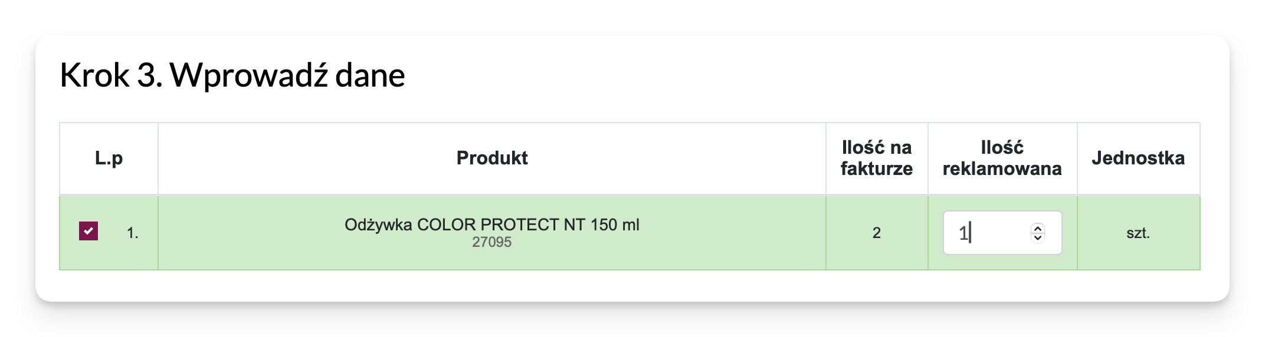The width and height of the screenshot is (1265, 337).
Task: Click the szt. unit cell
Action: [1138, 233]
